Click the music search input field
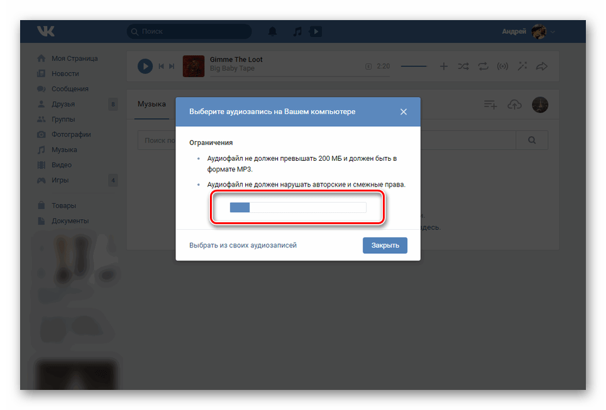The width and height of the screenshot is (606, 410). (x=327, y=140)
